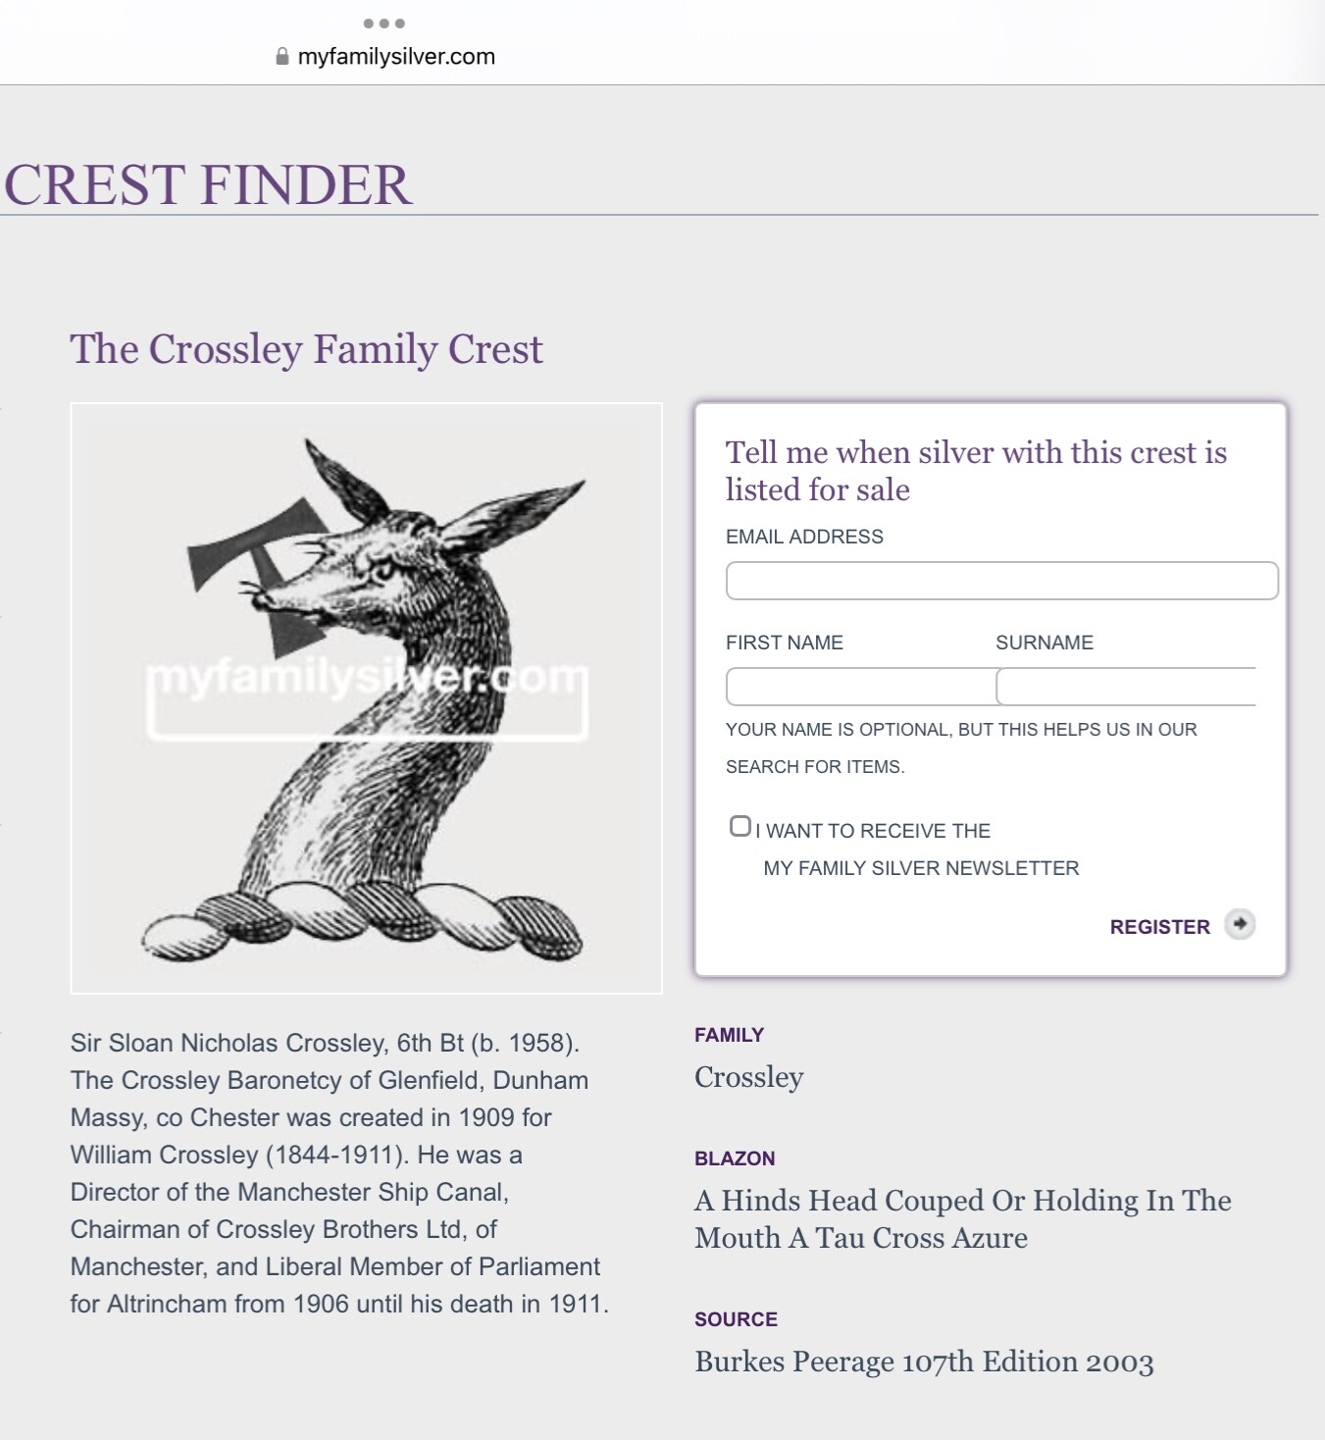Select the Crossley family name

click(x=749, y=1077)
